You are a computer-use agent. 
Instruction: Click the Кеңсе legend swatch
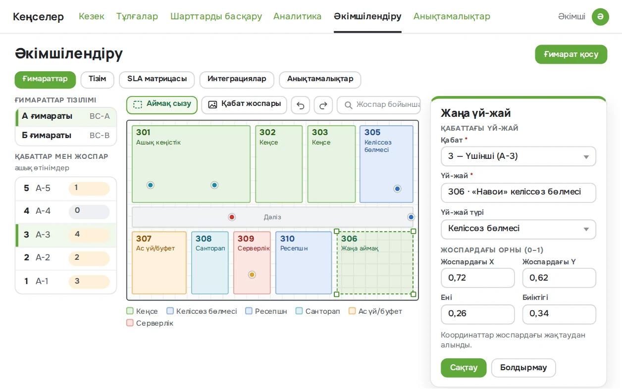click(130, 311)
